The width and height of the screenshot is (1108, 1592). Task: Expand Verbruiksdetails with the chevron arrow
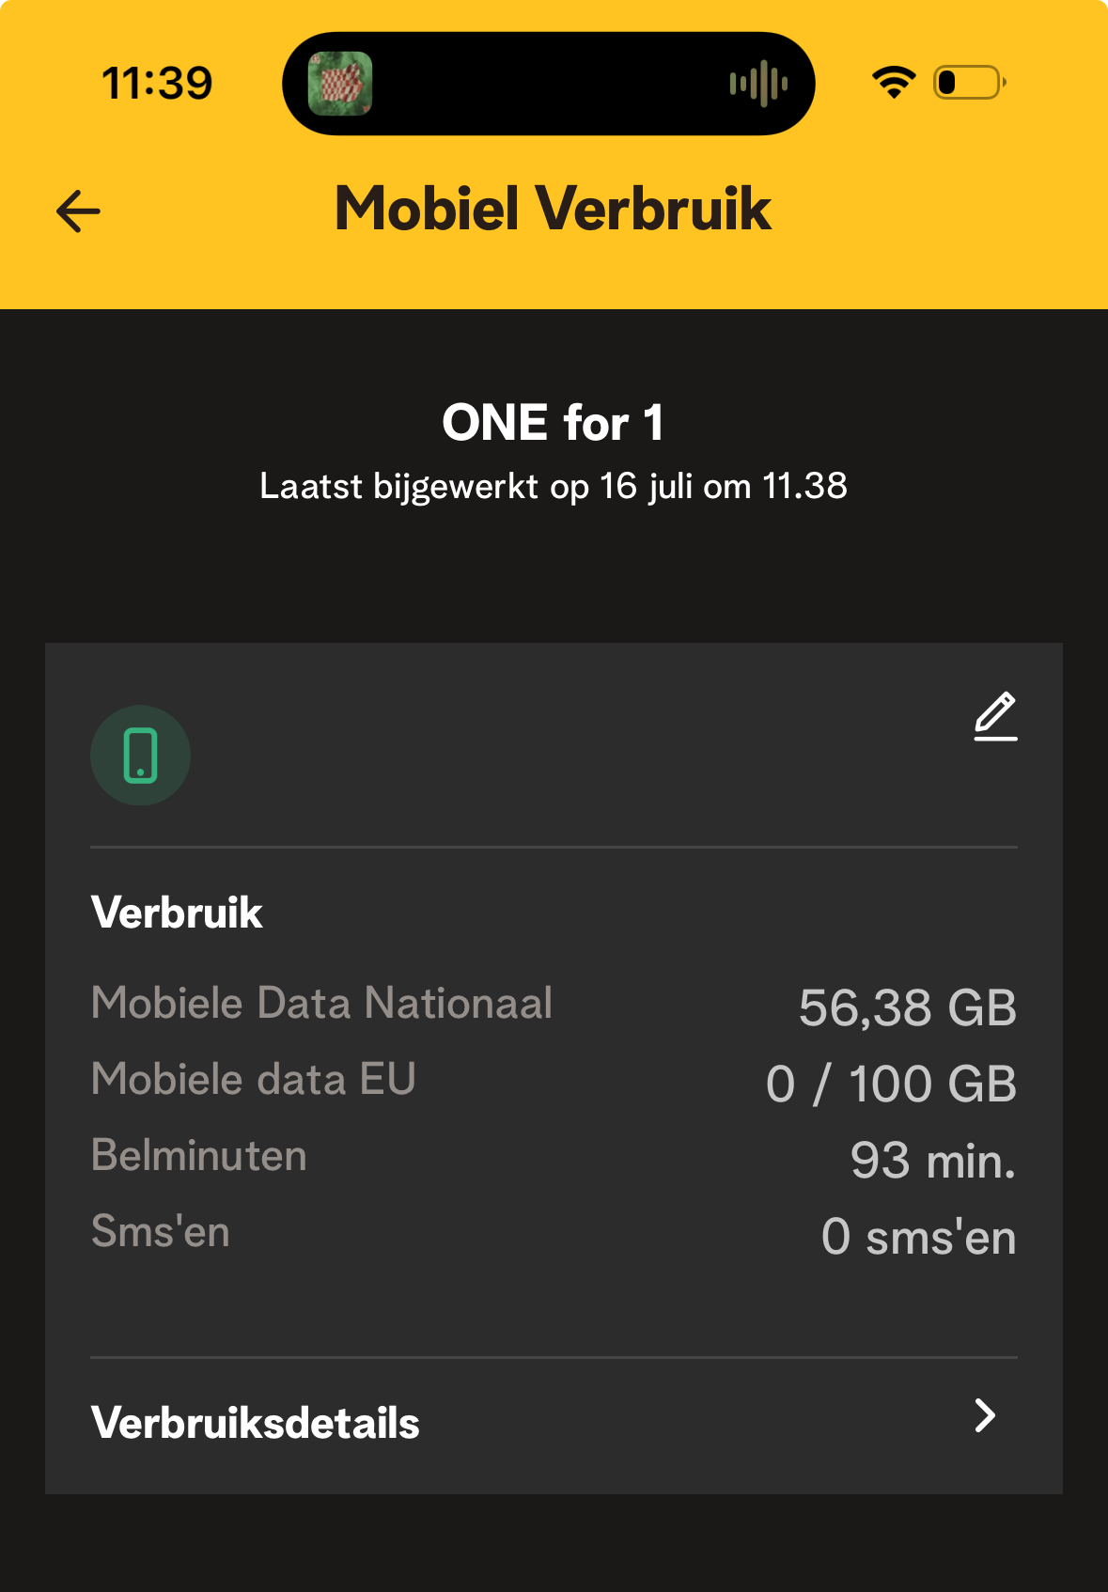[x=984, y=1415]
